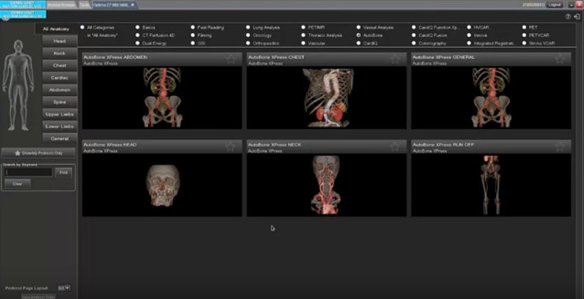Favorite the AutoBone XPress NECK protocol star
The image size is (584, 299).
tap(395, 147)
